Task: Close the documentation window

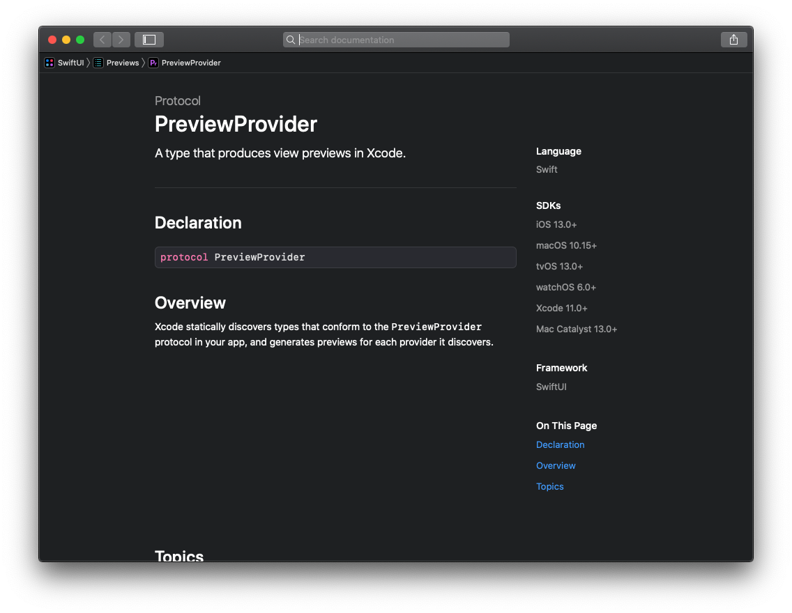Action: point(52,39)
